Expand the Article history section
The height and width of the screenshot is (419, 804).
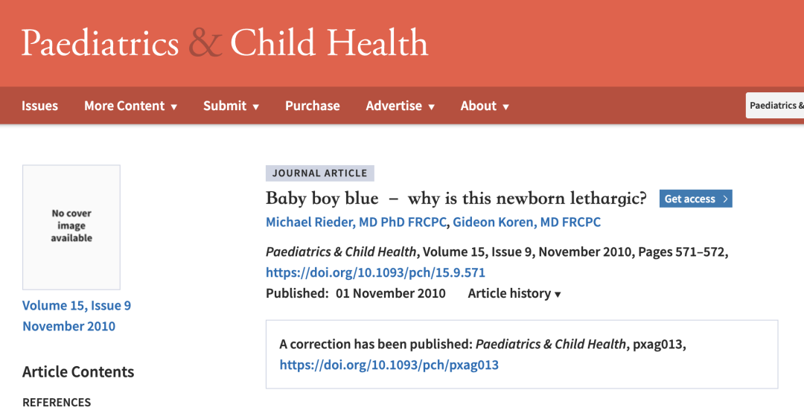click(x=514, y=293)
